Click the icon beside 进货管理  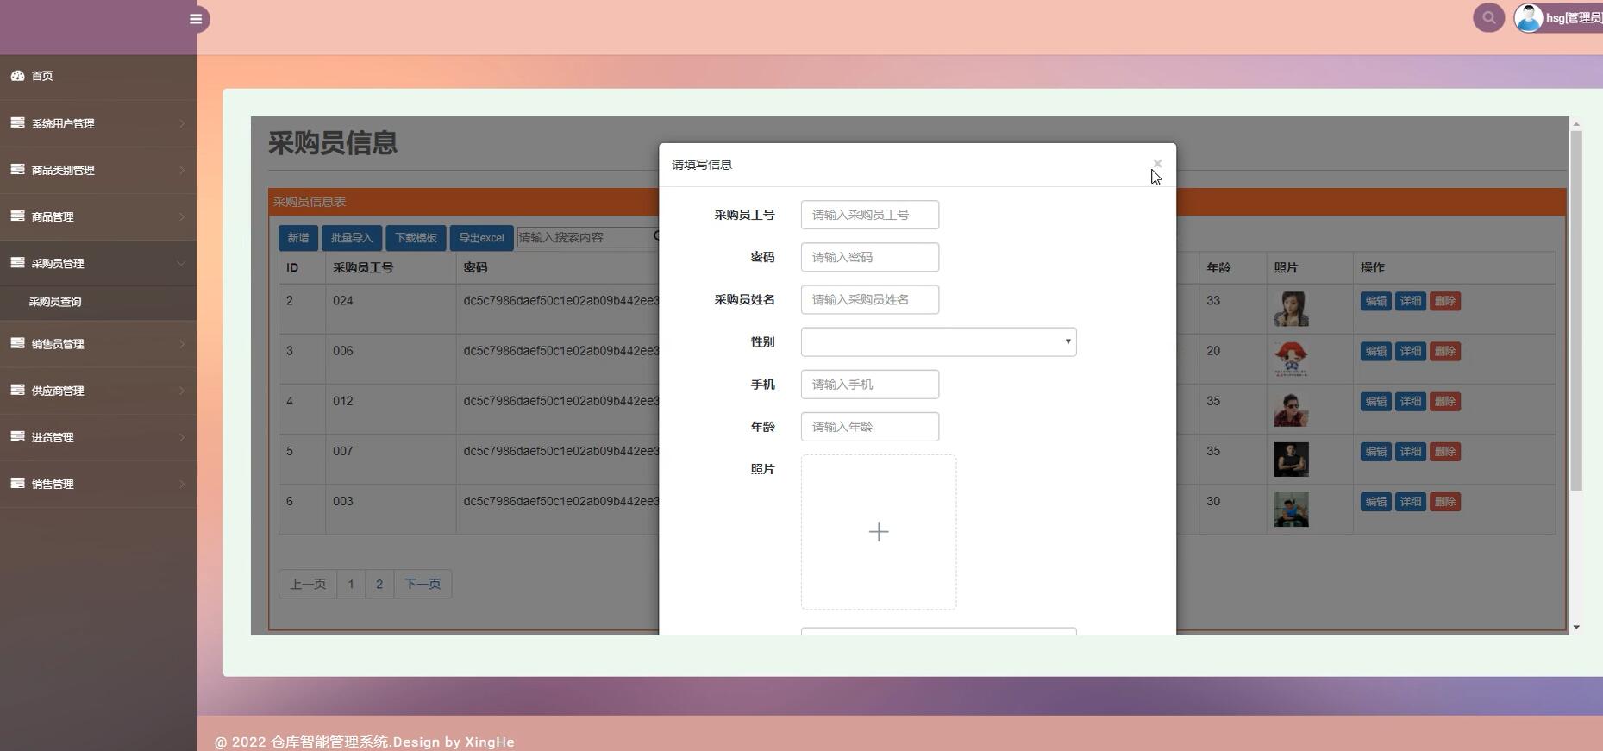point(17,436)
